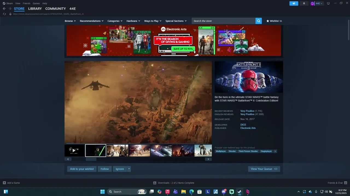The height and width of the screenshot is (196, 350).
Task: Open Windows Start menu
Action: click(x=103, y=192)
